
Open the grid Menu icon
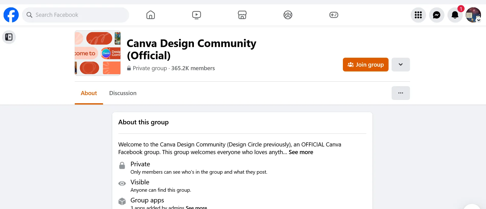click(418, 15)
